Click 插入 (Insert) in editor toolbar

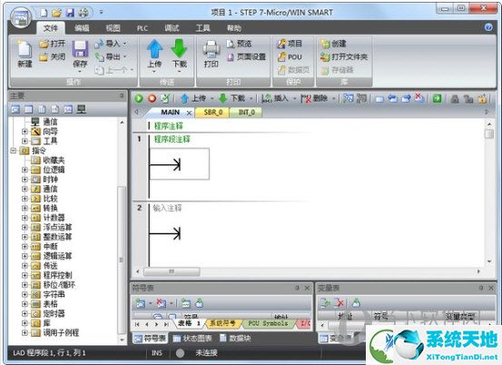[x=275, y=99]
